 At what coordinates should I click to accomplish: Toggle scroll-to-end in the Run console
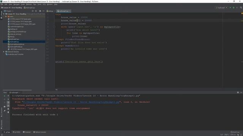click(x=8, y=106)
